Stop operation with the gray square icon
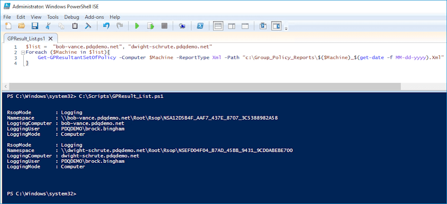Viewport: 447px width, 204px height. [164, 26]
